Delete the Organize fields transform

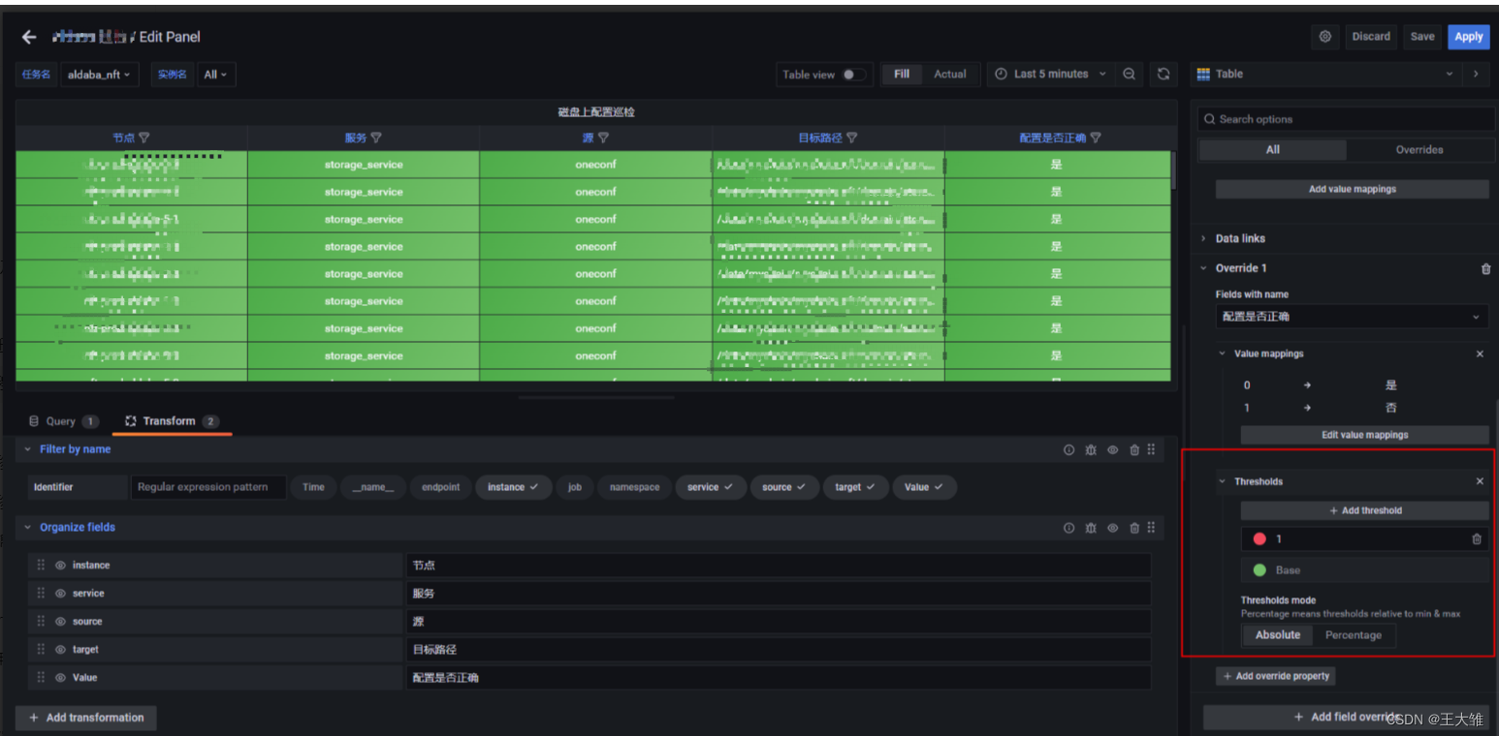[x=1133, y=528]
